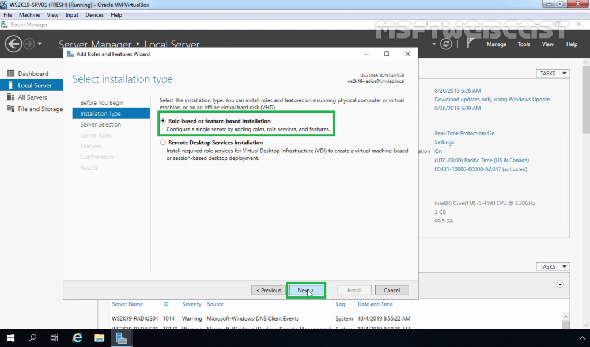The image size is (590, 347).
Task: Maximize the Add Roles wizard window
Action: click(x=387, y=54)
